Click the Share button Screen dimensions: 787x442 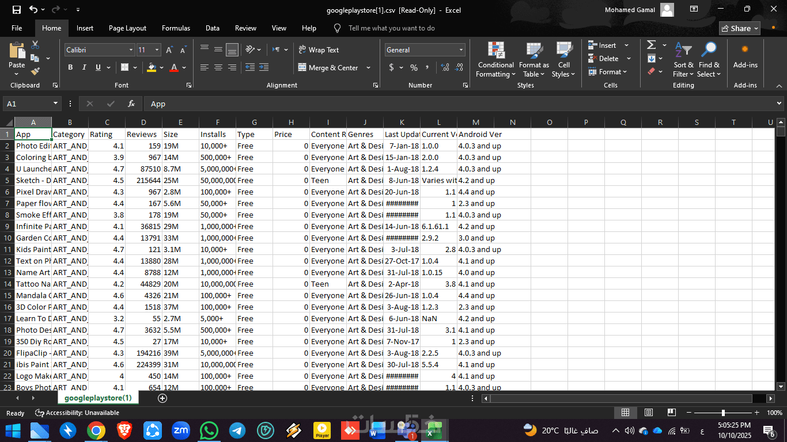[x=740, y=28]
